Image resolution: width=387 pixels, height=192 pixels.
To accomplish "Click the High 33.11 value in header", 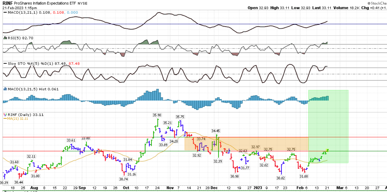I will pos(280,8).
